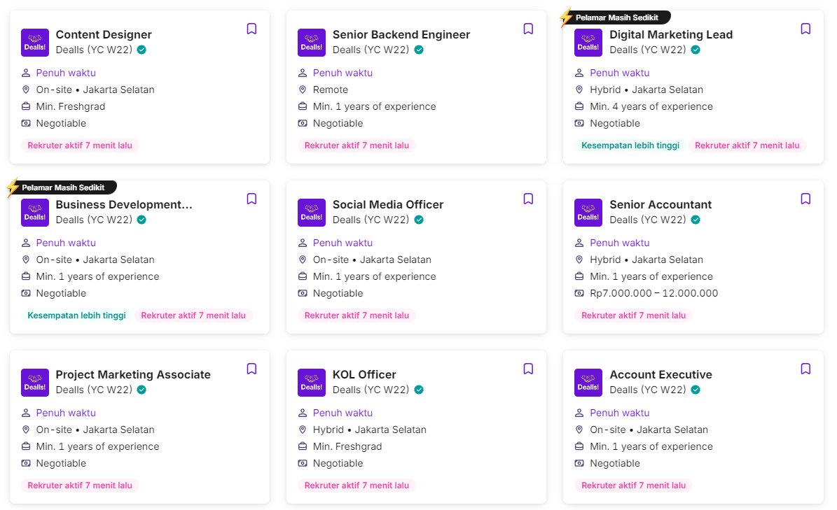Bookmark the KOL Officer job
This screenshot has height=510, width=837.
click(x=528, y=369)
